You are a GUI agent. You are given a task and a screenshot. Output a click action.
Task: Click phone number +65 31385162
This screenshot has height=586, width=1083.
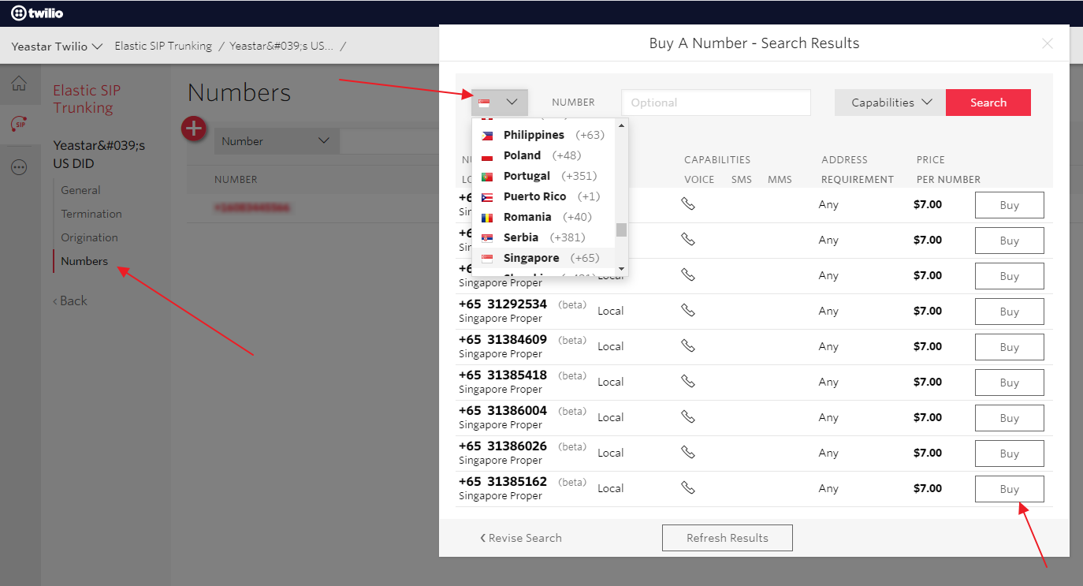tap(503, 481)
